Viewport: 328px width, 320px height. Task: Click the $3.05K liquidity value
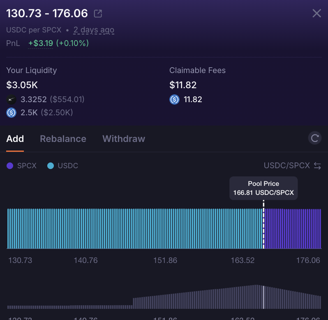(22, 85)
